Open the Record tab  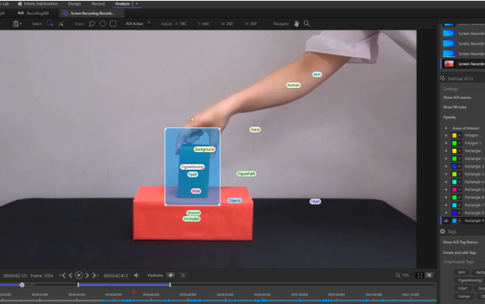(99, 4)
